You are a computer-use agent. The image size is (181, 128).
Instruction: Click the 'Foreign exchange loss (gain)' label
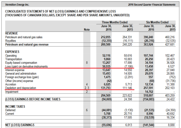click(22, 77)
